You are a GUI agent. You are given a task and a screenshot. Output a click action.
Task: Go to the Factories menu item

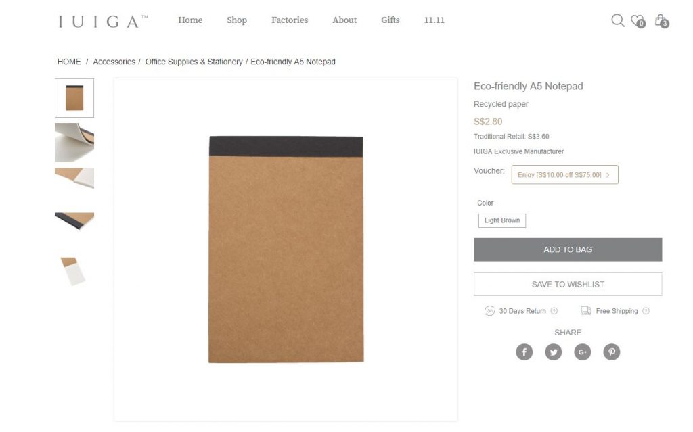290,20
